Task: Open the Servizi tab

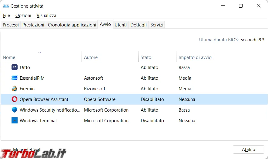Action: pyautogui.click(x=157, y=25)
